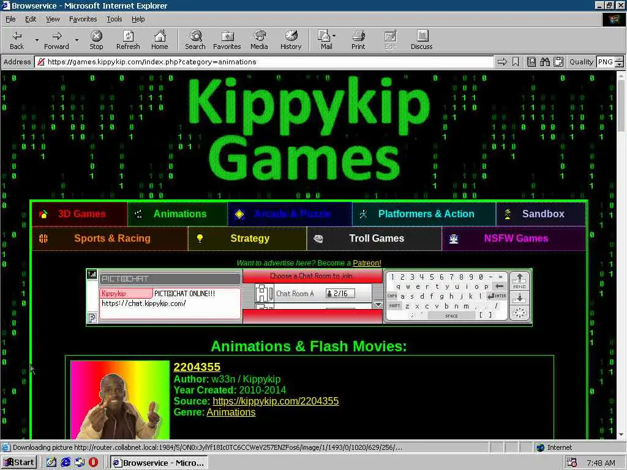
Task: Click the page vertical scrollbar thumb
Action: [621, 106]
